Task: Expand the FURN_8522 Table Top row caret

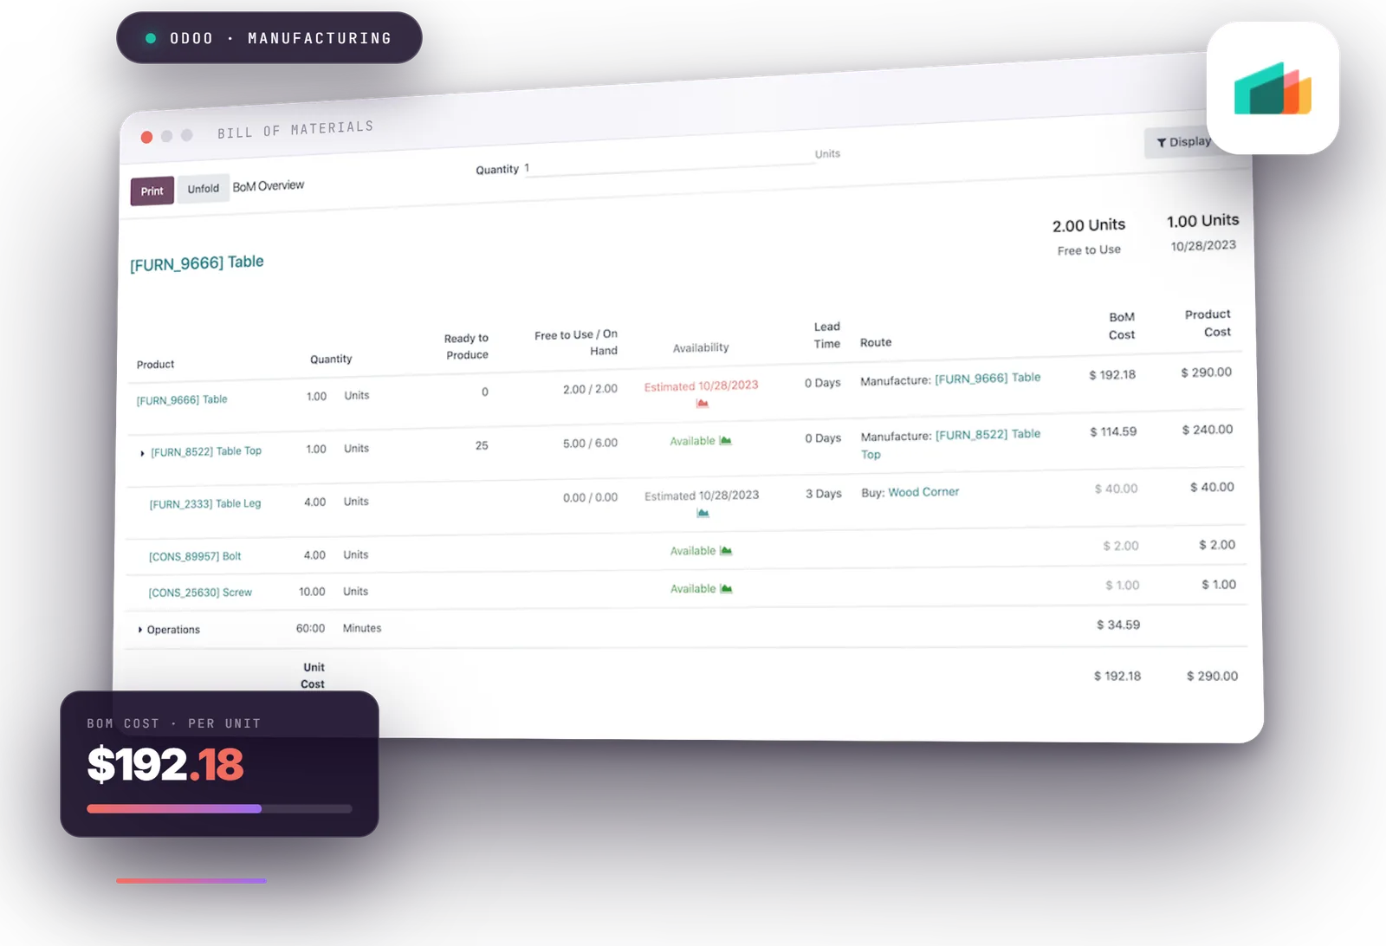Action: pyautogui.click(x=142, y=453)
